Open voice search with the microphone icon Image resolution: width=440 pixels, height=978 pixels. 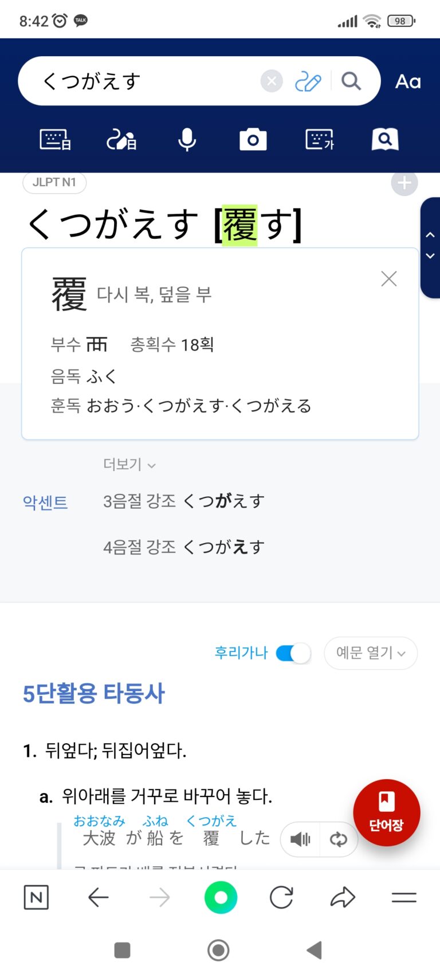point(187,139)
